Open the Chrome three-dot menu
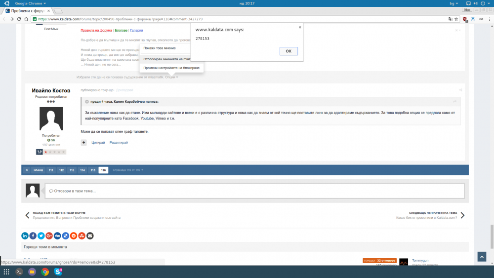This screenshot has height=278, width=494. point(489,19)
